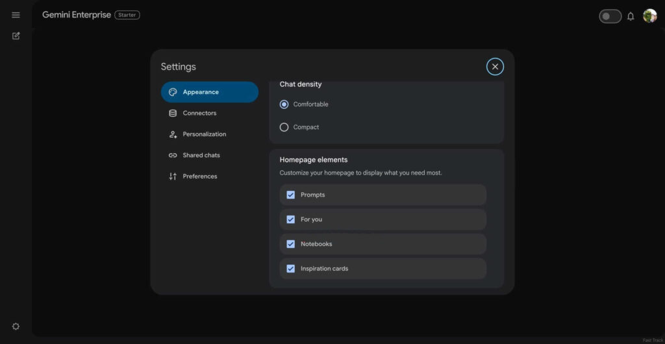Uncheck the Inspiration cards checkbox
This screenshot has width=665, height=344.
coord(291,269)
